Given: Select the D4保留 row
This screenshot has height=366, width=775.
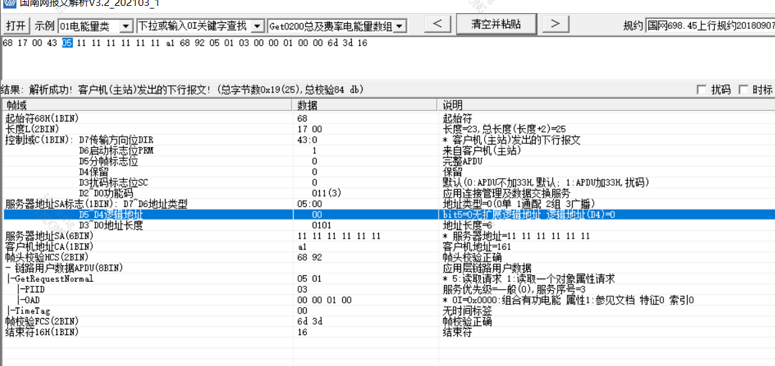Looking at the screenshot, I should coord(387,172).
